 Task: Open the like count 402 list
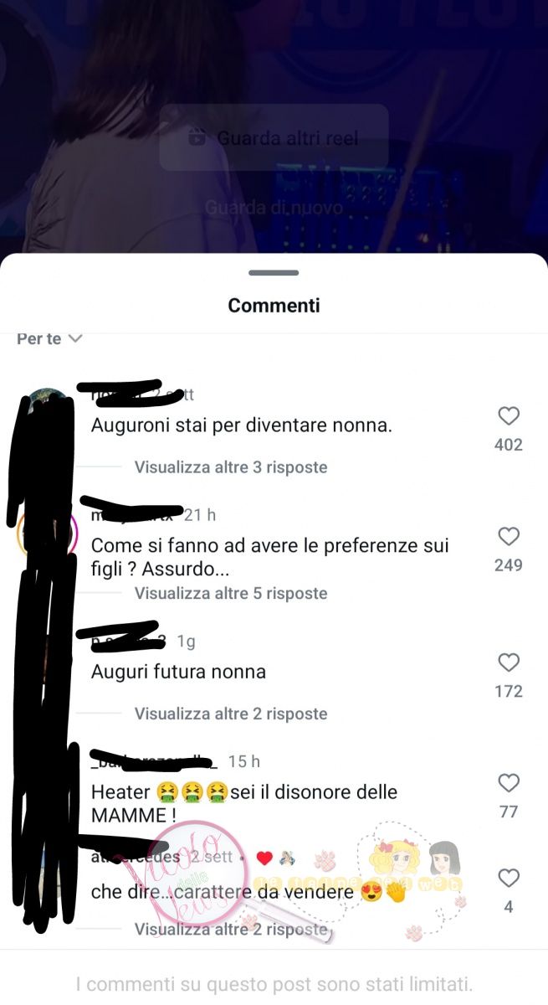pyautogui.click(x=509, y=445)
